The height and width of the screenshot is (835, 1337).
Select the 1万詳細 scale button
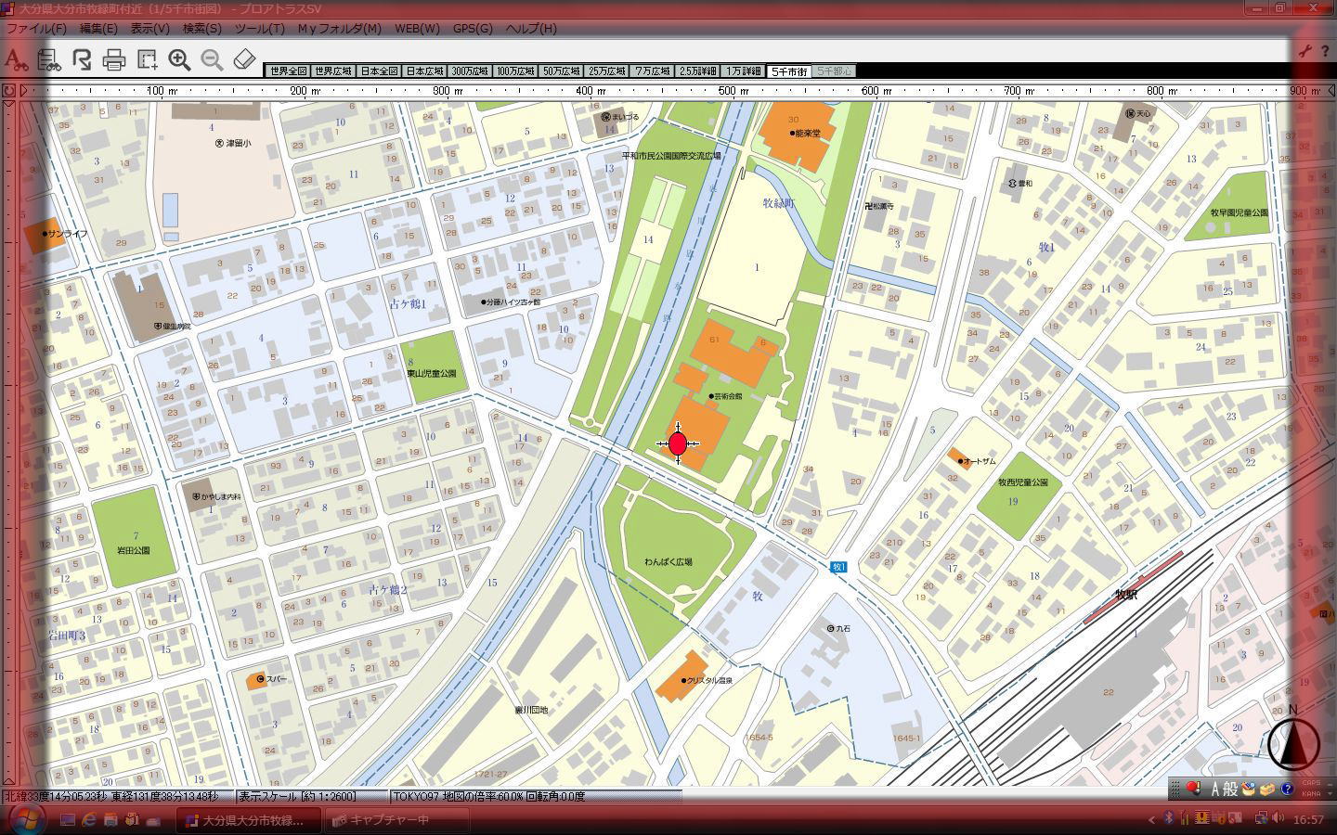744,71
